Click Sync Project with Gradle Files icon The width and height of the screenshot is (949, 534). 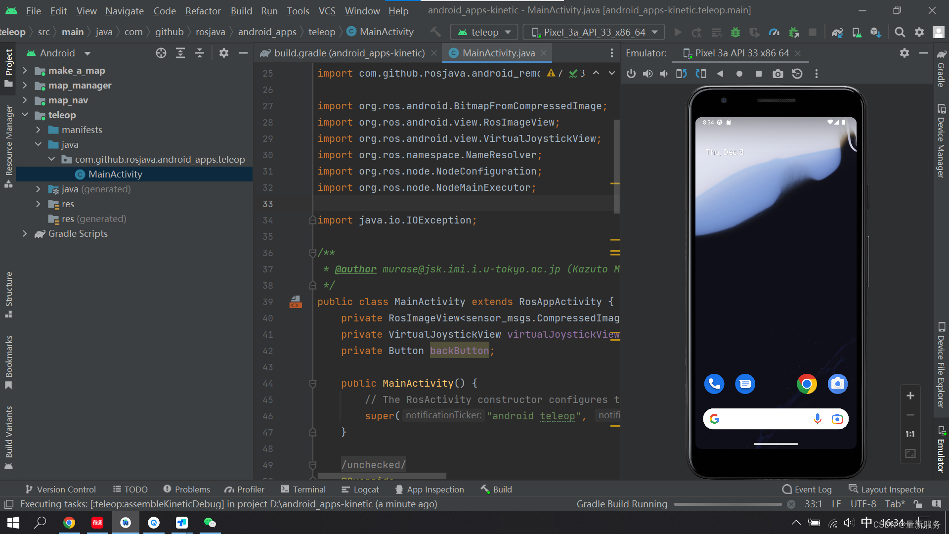pyautogui.click(x=837, y=32)
